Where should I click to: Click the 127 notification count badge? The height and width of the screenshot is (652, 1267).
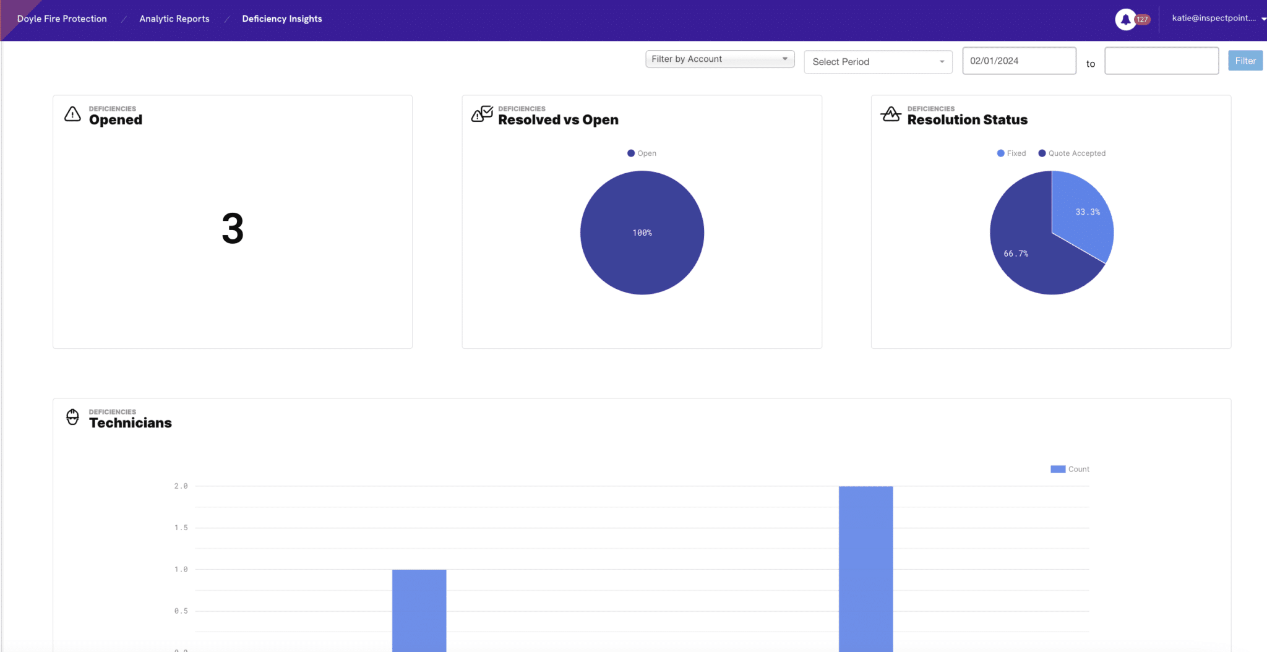click(1142, 20)
